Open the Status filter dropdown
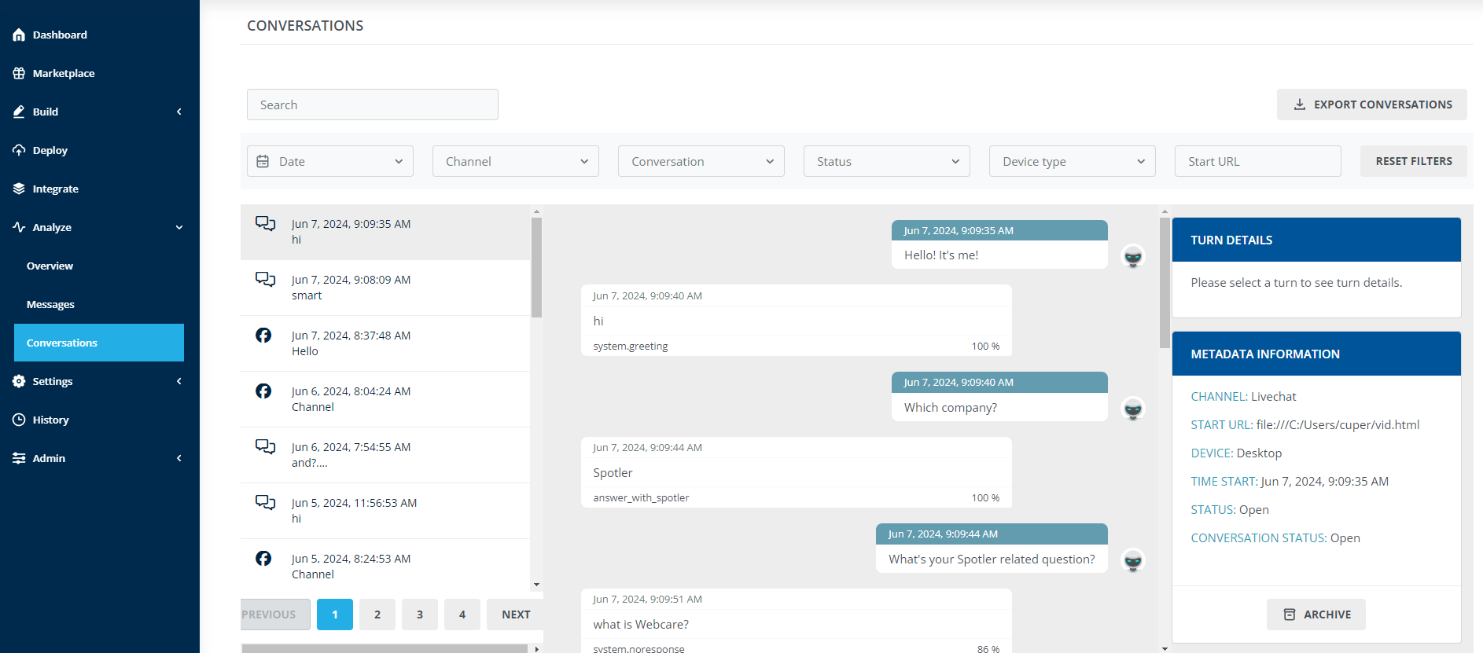Image resolution: width=1483 pixels, height=653 pixels. (887, 161)
